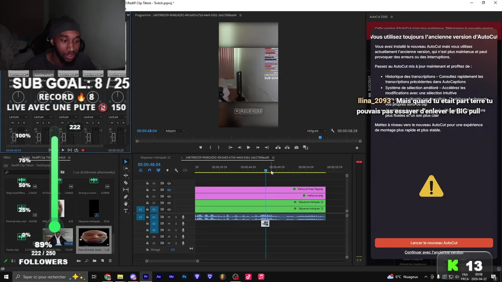Toggle V2 track visibility eye
The image size is (502, 282).
(169, 203)
